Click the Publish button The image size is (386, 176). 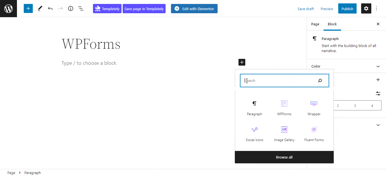point(347,8)
